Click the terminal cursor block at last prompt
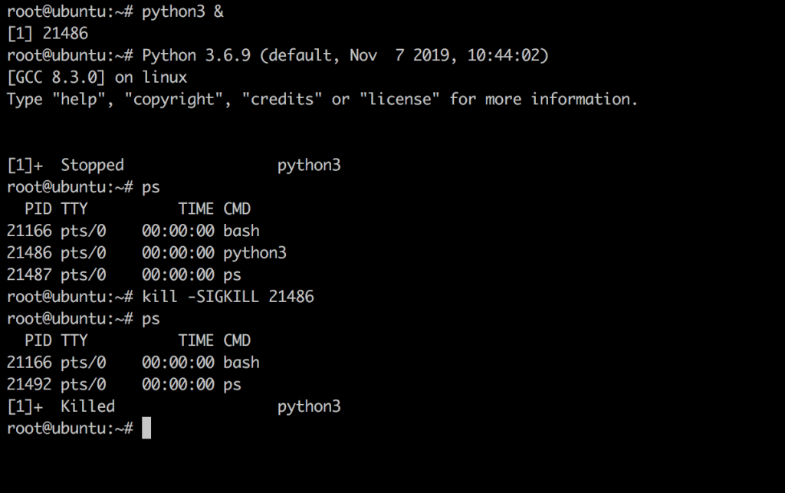Viewport: 785px width, 493px height. pos(146,428)
